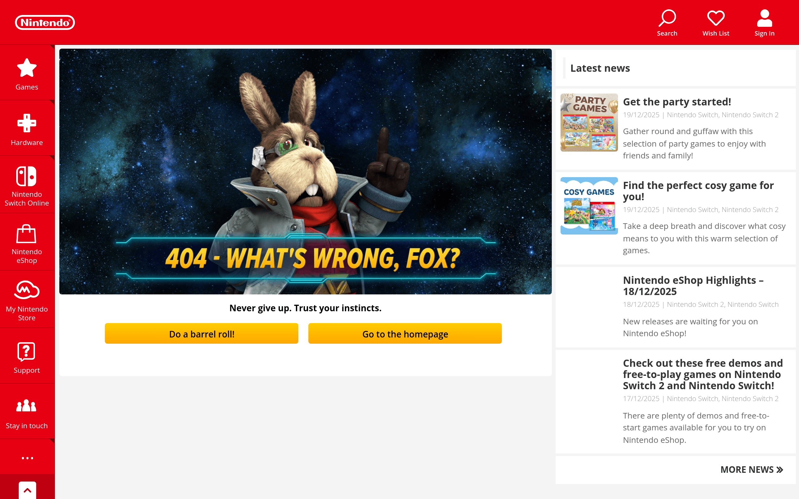This screenshot has height=499, width=799.
Task: Click Go to the homepage button
Action: point(405,334)
